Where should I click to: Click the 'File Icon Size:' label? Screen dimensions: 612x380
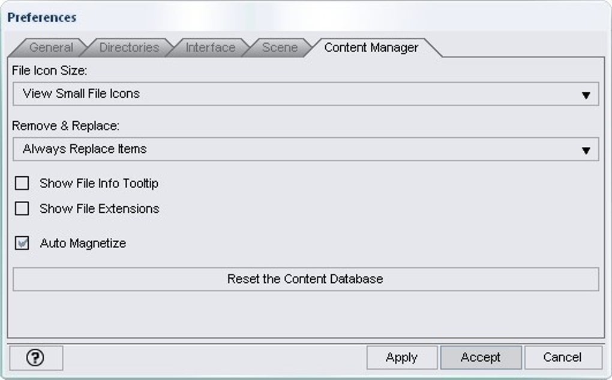pyautogui.click(x=50, y=71)
